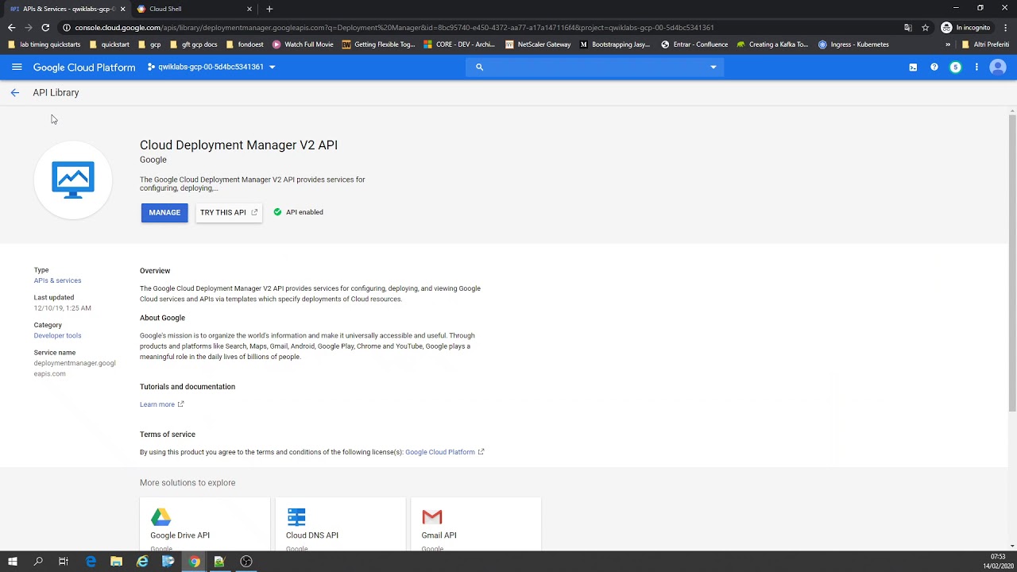Click into the console search field
1017x572 pixels.
tap(596, 67)
